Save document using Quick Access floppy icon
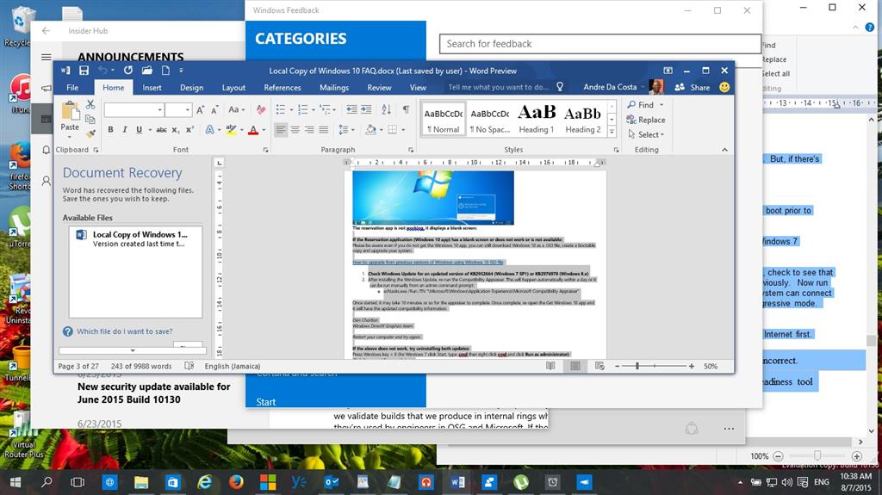 [84, 71]
